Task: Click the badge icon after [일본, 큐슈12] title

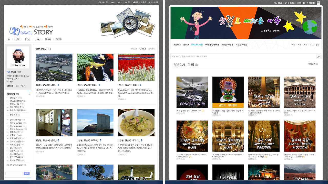Action: tap(99, 85)
